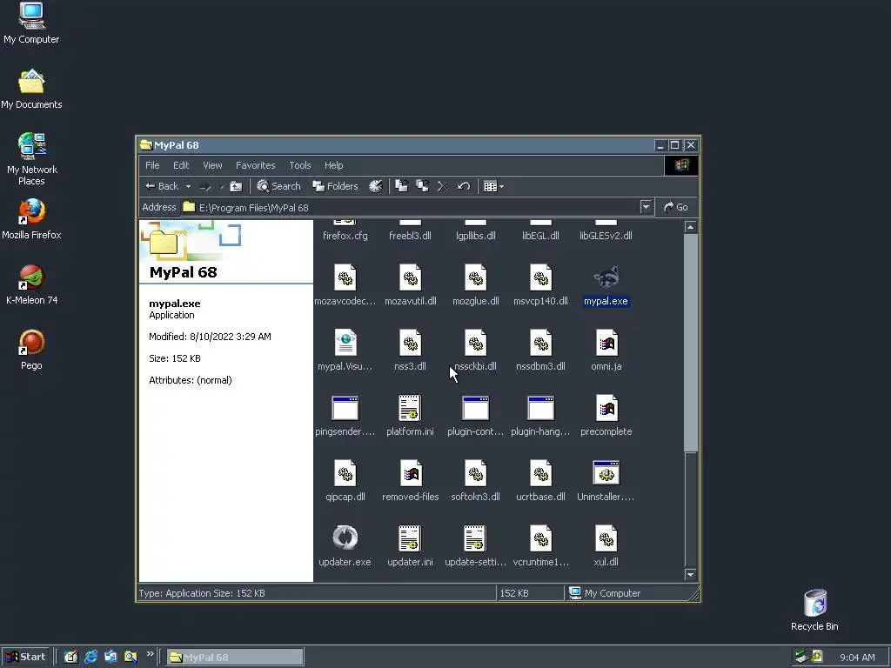Select the mozavutil.dll file
Image resolution: width=891 pixels, height=668 pixels.
(411, 284)
